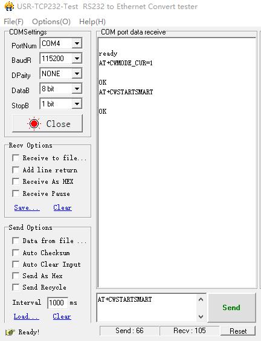Screen dimensions: 261x341
Task: Open the File(F) menu
Action: (13, 22)
